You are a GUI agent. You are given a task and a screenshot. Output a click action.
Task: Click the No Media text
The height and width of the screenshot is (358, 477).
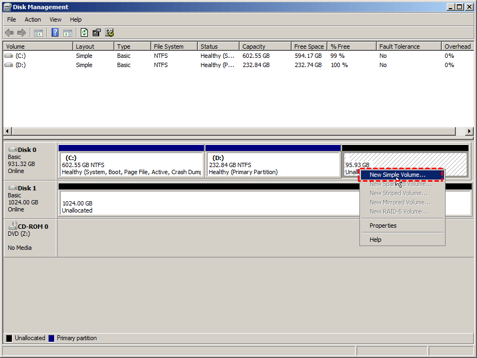pos(20,248)
